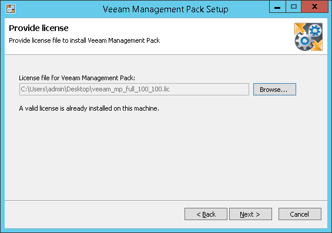Close the Veeam setup window
This screenshot has width=332, height=233.
(x=314, y=7)
